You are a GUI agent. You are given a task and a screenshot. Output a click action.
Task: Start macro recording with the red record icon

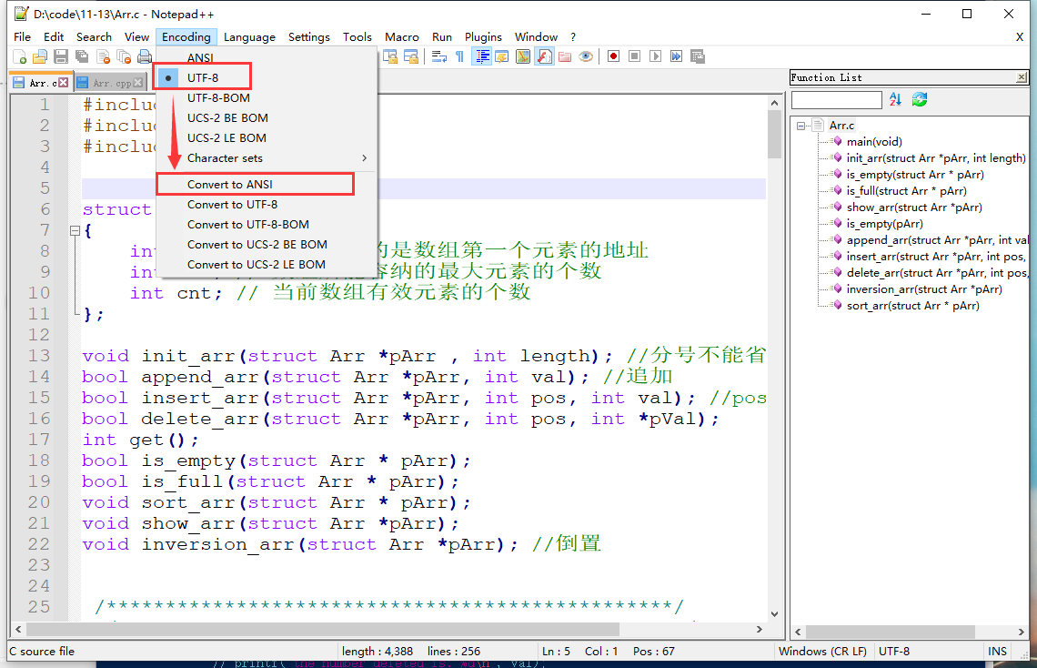coord(614,56)
